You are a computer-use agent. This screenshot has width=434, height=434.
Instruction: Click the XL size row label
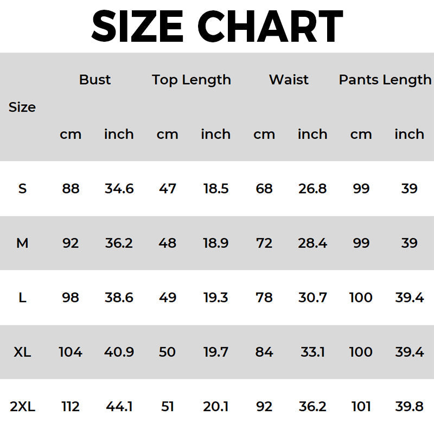22,352
